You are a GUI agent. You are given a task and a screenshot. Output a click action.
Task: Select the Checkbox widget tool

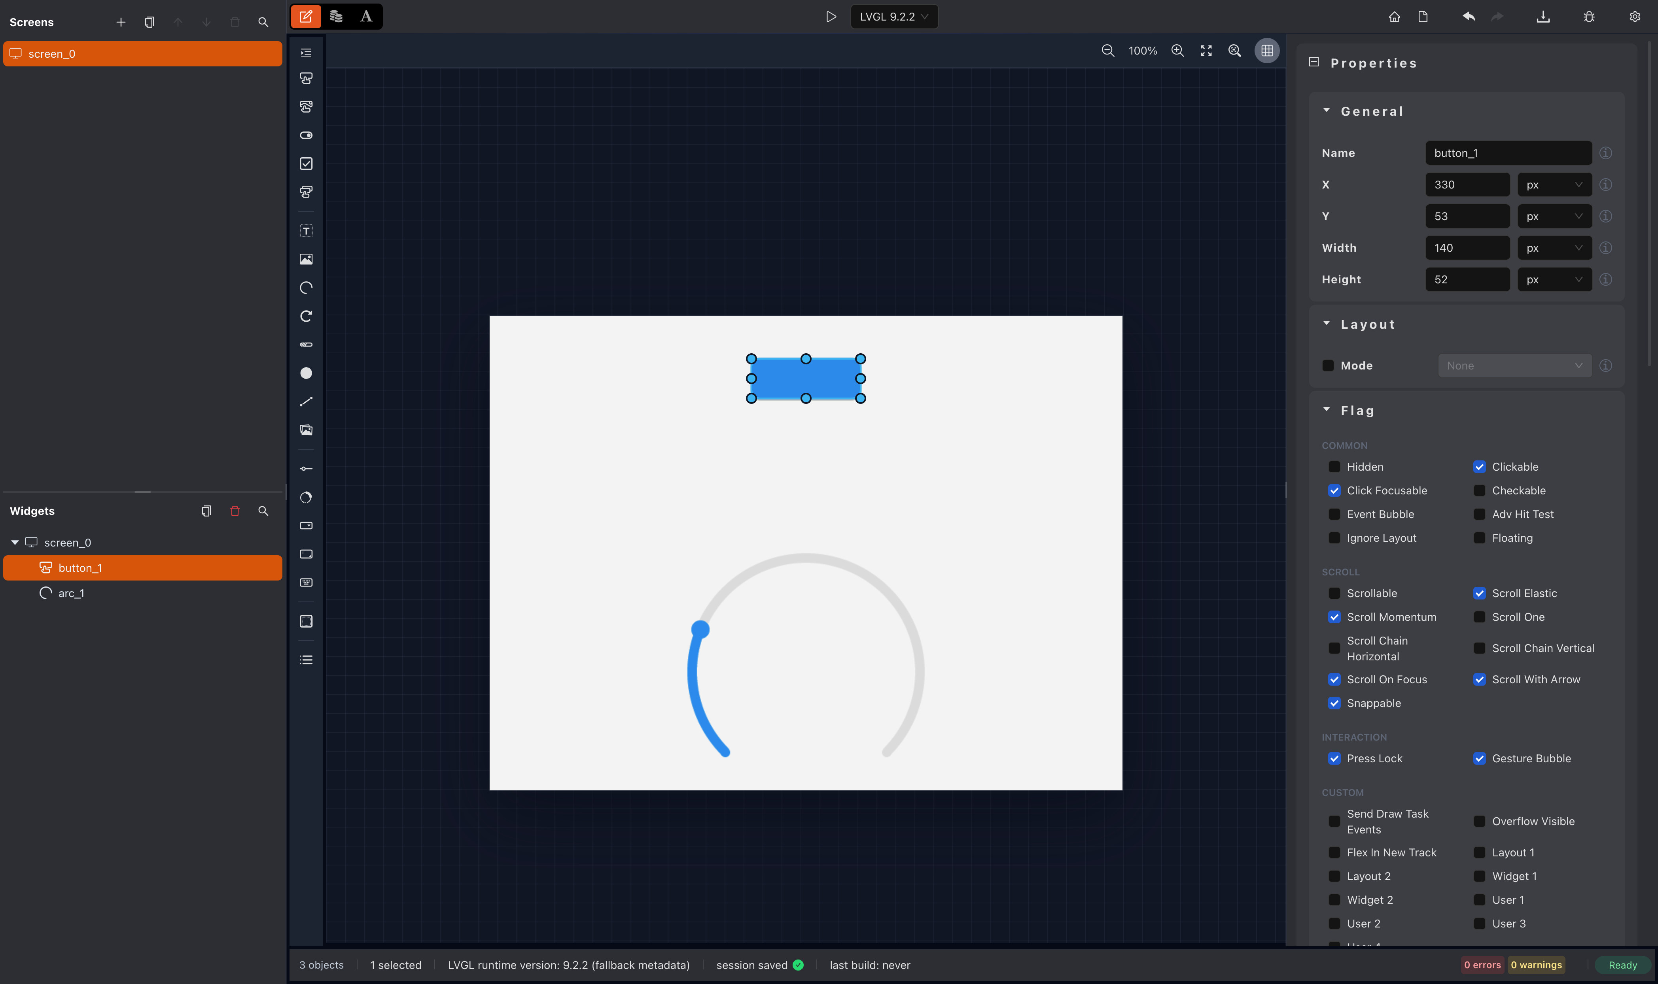point(306,164)
